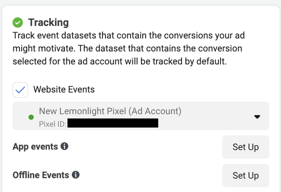Select the App events label
281x192 pixels.
(35, 147)
